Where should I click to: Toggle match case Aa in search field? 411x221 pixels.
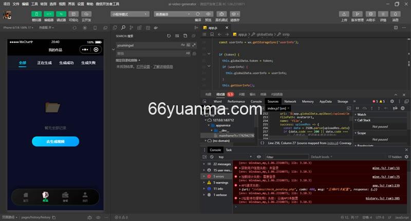[183, 45]
